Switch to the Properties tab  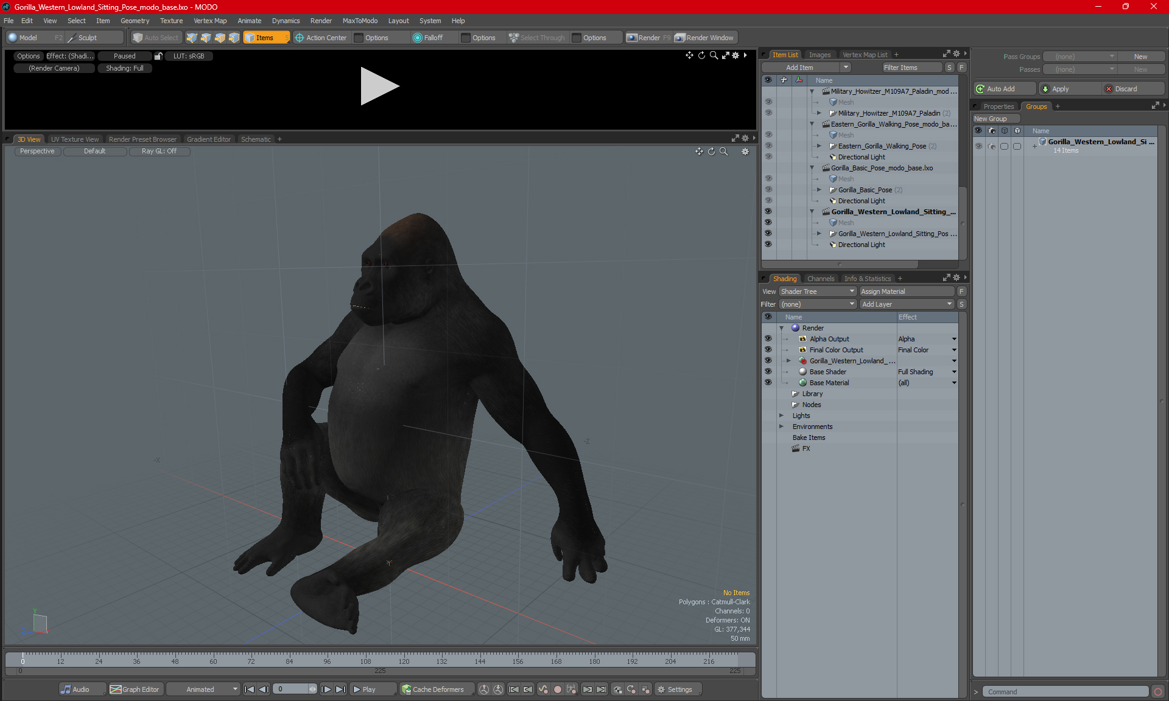[999, 106]
